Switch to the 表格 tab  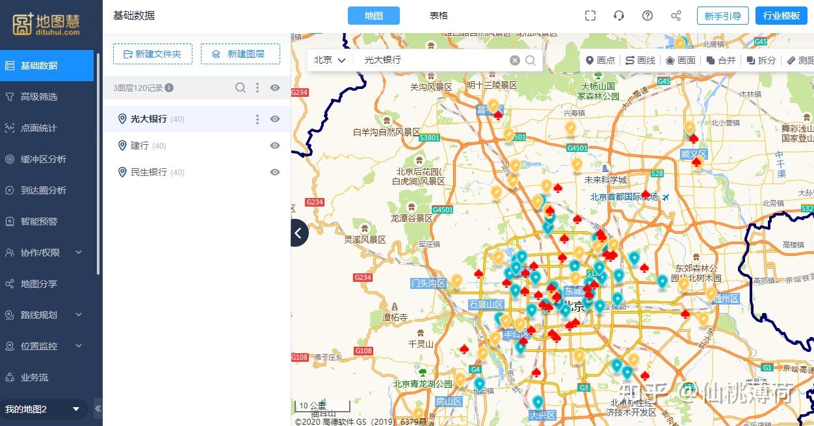tap(439, 16)
